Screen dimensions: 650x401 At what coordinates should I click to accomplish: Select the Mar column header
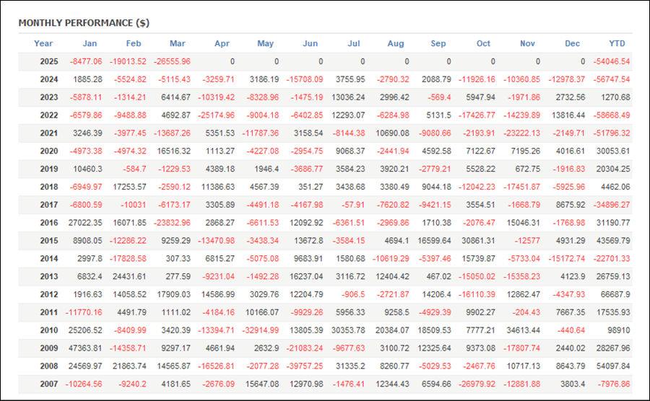click(x=178, y=43)
